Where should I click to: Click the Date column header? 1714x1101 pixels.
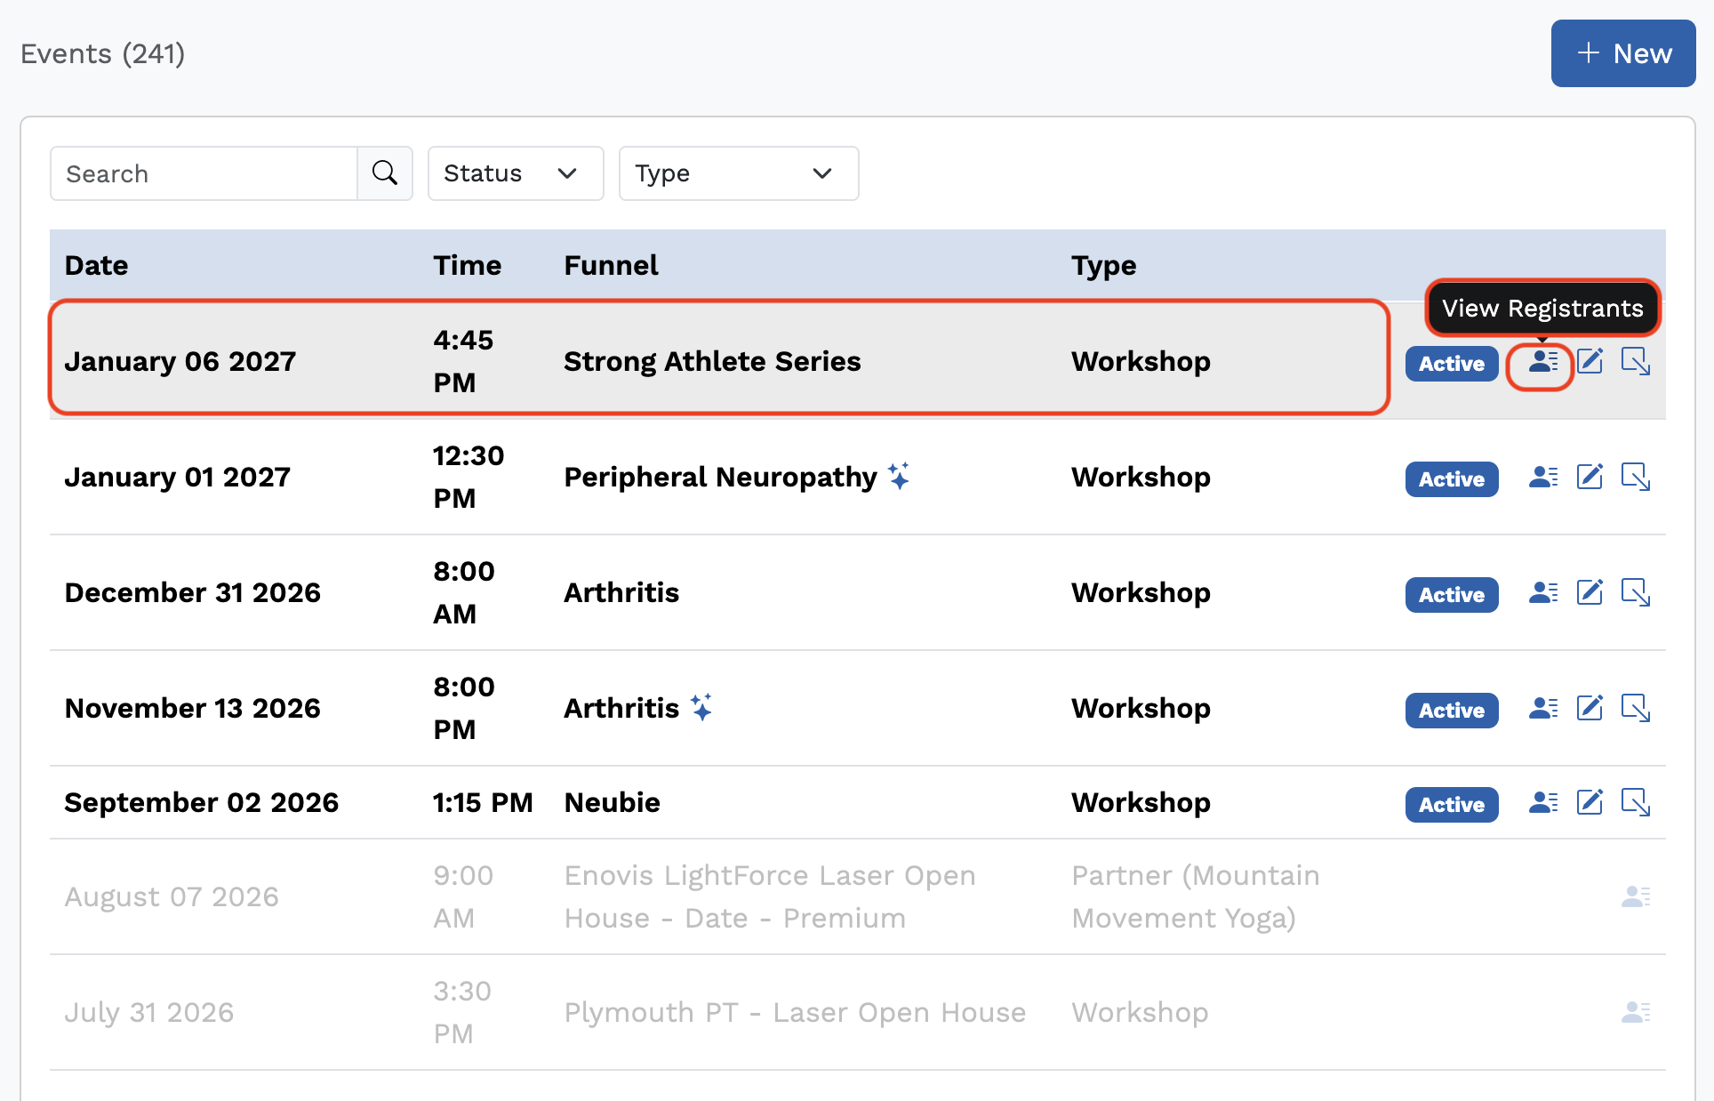tap(97, 265)
